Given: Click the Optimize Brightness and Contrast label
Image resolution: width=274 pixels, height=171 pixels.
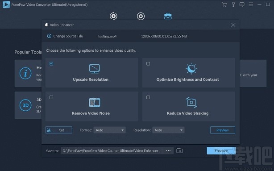Looking at the screenshot, I should tap(188, 79).
